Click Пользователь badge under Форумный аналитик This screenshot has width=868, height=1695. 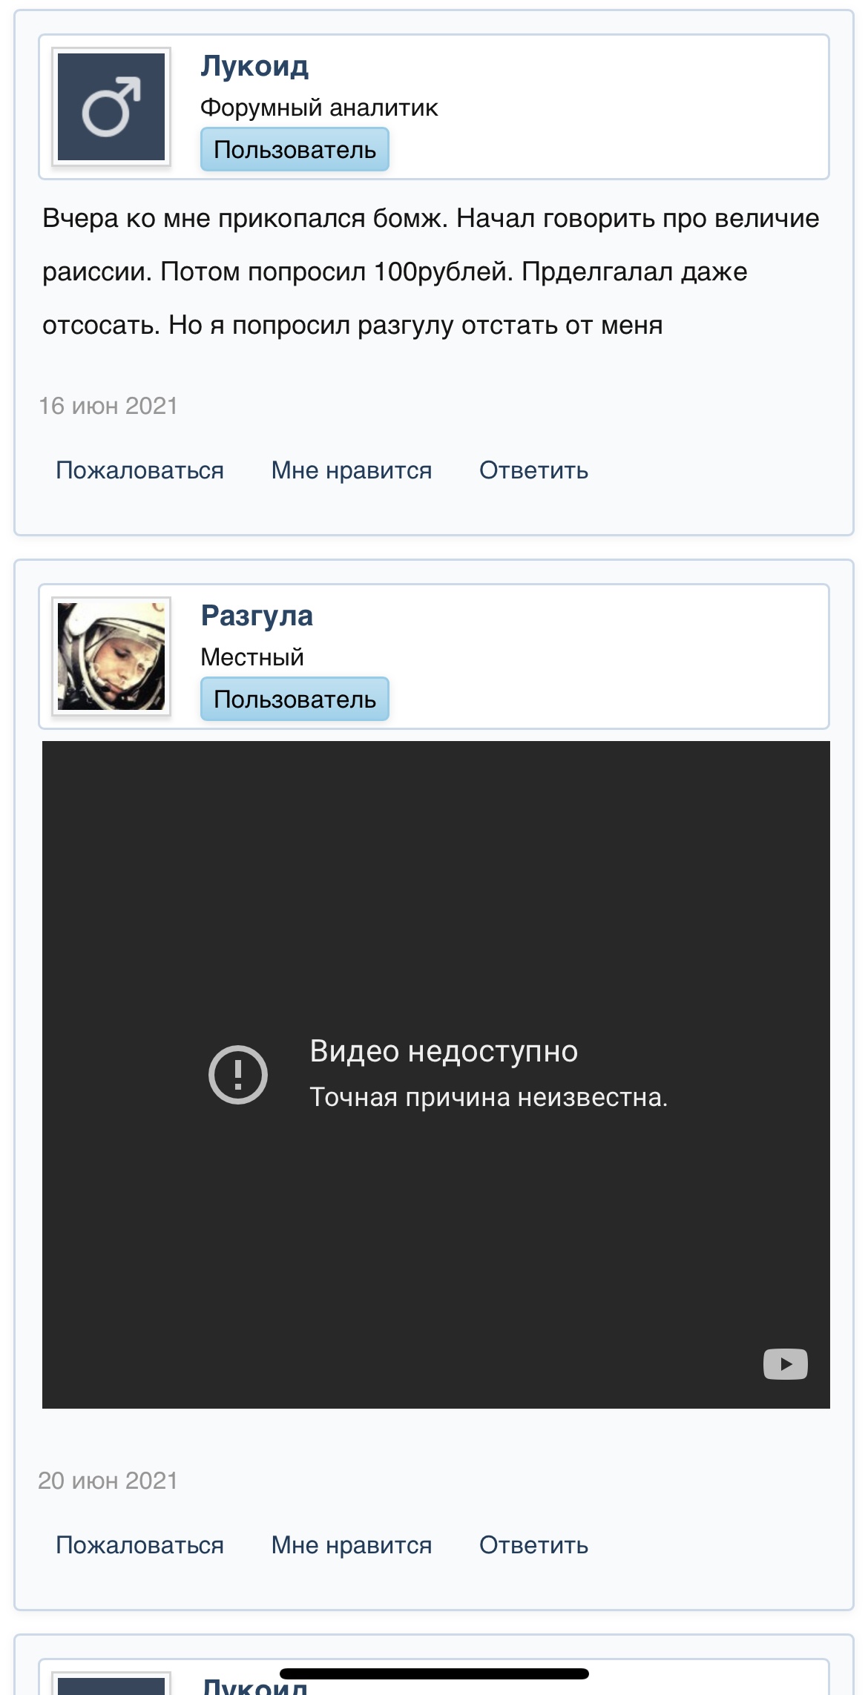(x=295, y=150)
